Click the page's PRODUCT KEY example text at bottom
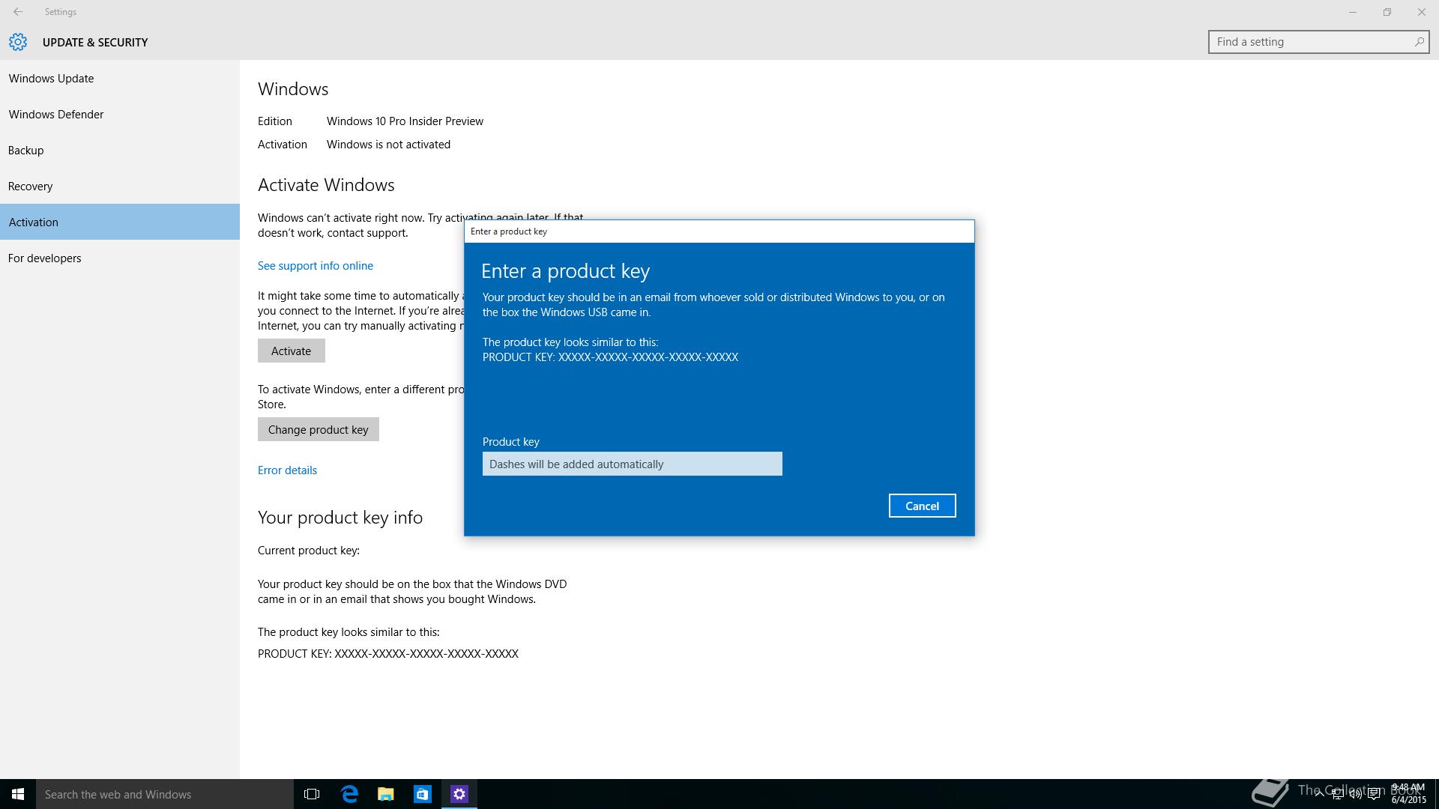 tap(388, 653)
